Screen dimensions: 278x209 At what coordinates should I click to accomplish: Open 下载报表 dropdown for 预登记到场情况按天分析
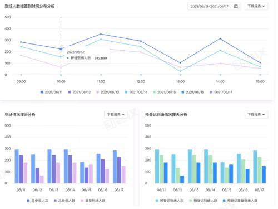pyautogui.click(x=256, y=114)
